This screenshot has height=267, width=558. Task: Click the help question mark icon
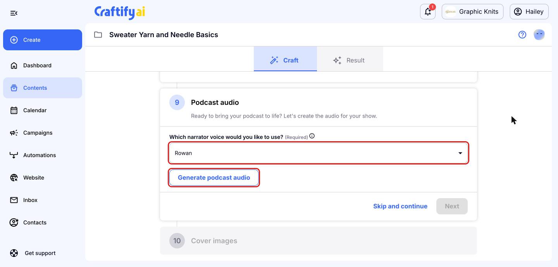(x=522, y=35)
